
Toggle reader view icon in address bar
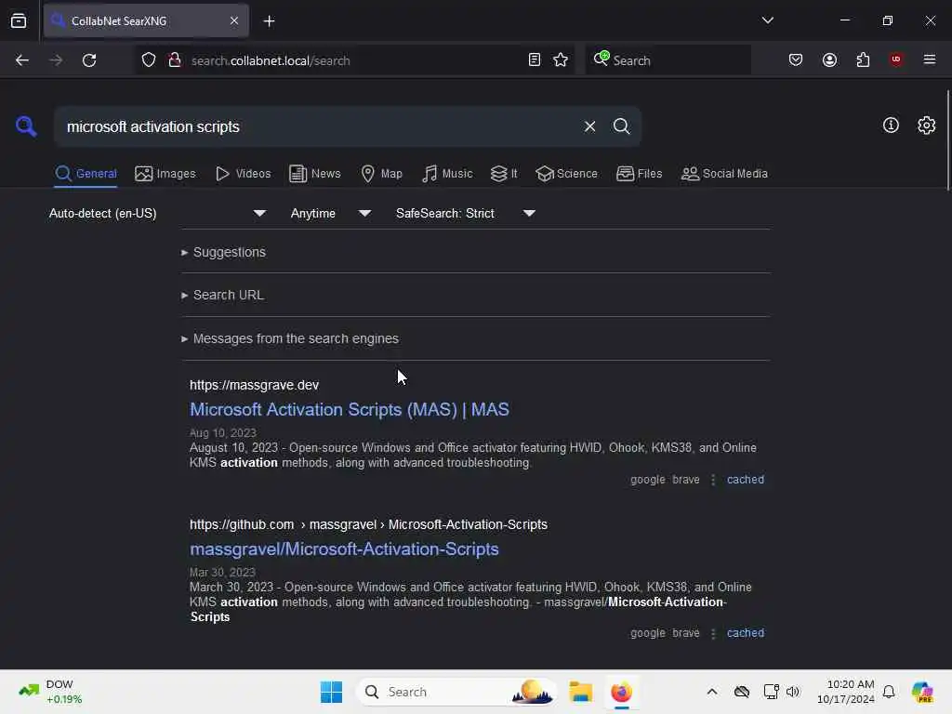click(x=535, y=60)
